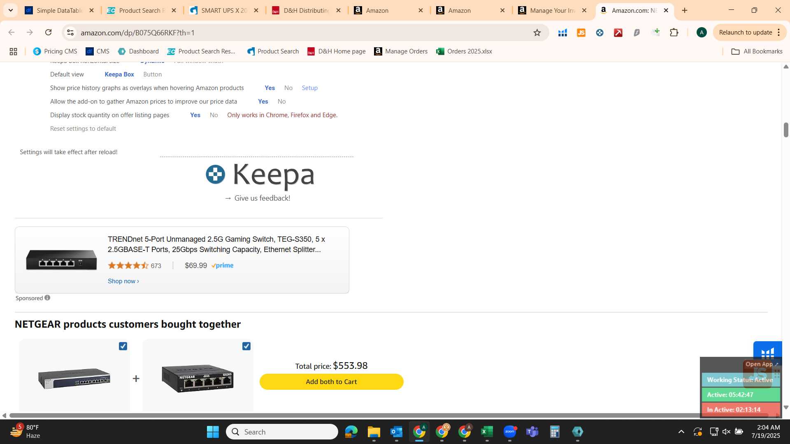This screenshot has width=790, height=444.
Task: Choose No for price history overlays
Action: point(288,88)
